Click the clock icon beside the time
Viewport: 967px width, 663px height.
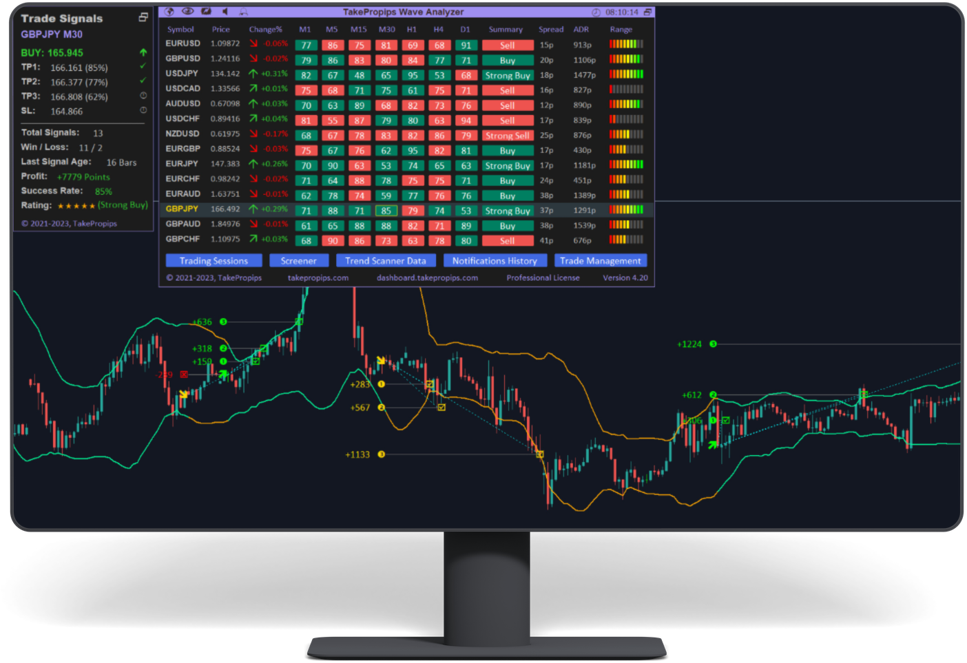596,12
